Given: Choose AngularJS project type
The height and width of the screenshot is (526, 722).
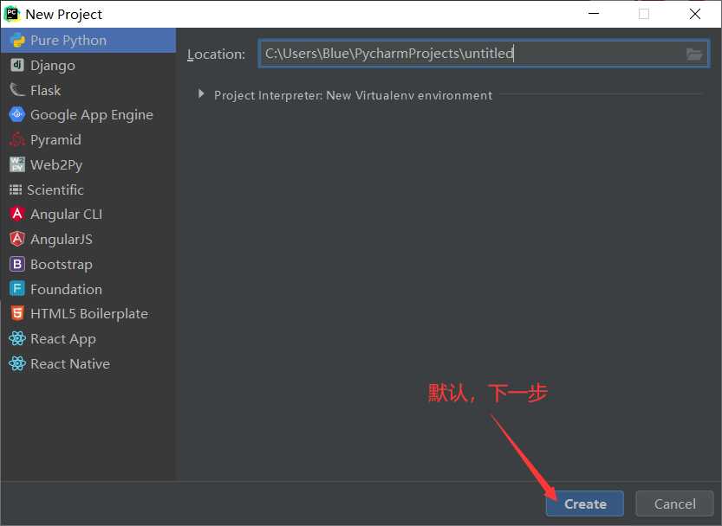Looking at the screenshot, I should pos(88,239).
